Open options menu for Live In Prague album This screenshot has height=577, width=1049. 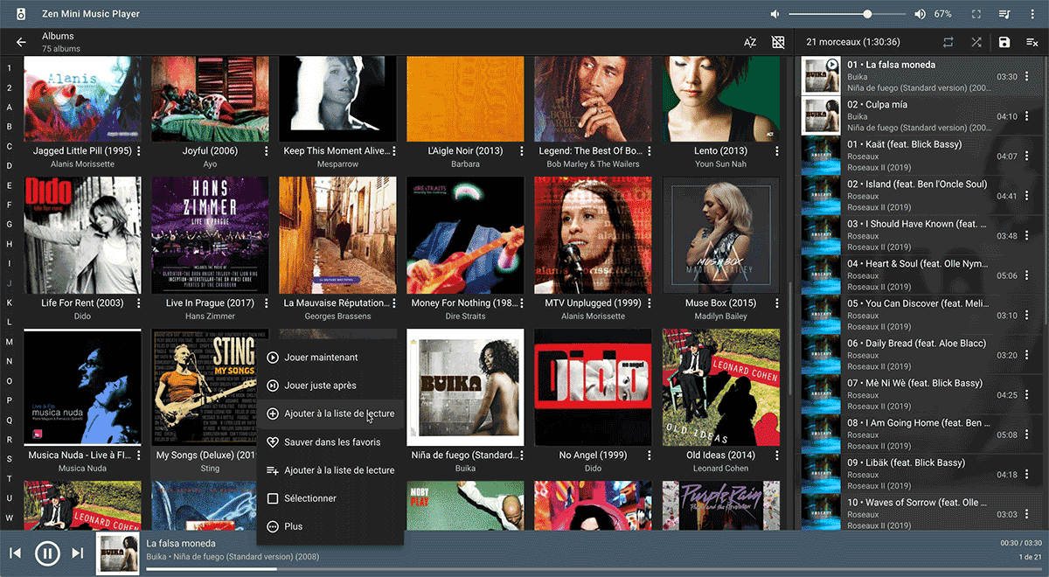(x=267, y=303)
